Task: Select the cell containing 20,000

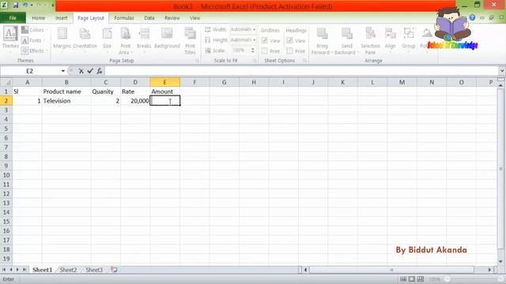Action: (x=135, y=101)
